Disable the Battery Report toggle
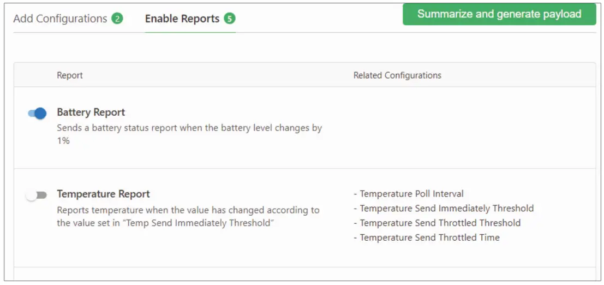This screenshot has width=604, height=285. click(x=37, y=114)
